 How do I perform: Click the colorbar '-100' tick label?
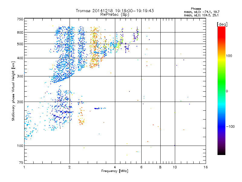230,126
